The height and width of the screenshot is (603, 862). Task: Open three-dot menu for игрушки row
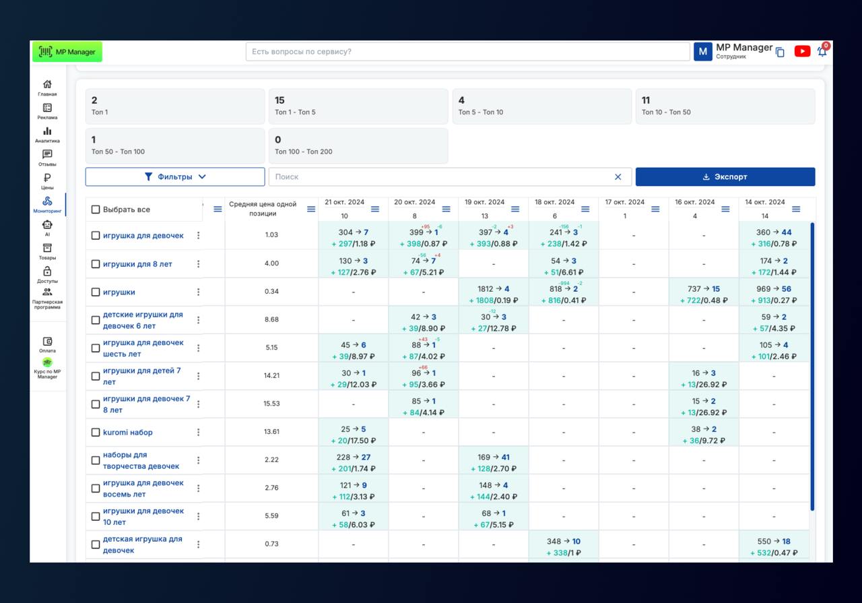point(198,292)
